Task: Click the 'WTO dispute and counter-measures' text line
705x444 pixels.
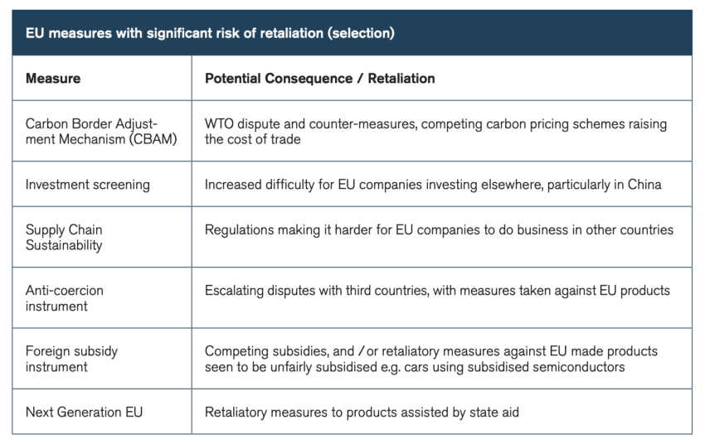Action: tap(435, 123)
